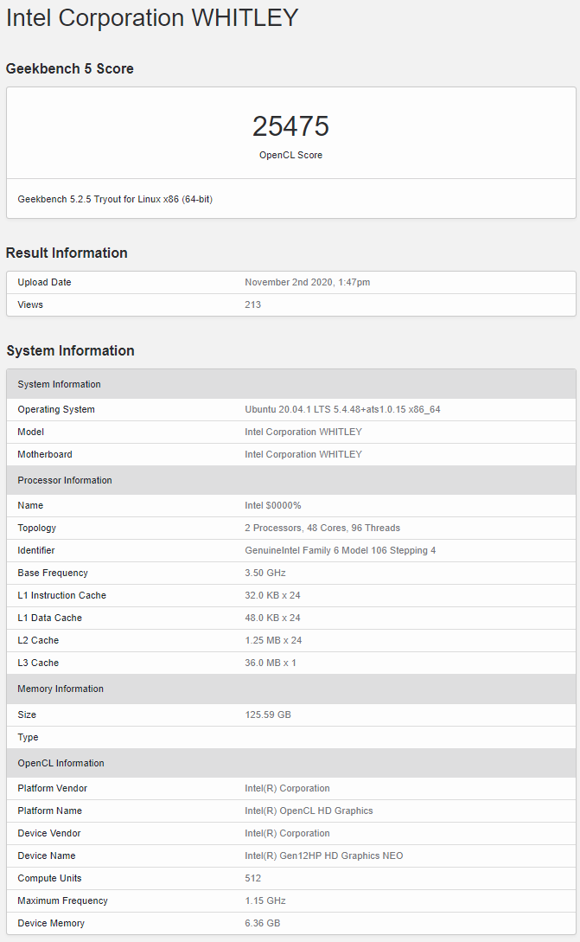The height and width of the screenshot is (942, 580).
Task: Click the large 'System Information' heading
Action: click(70, 351)
